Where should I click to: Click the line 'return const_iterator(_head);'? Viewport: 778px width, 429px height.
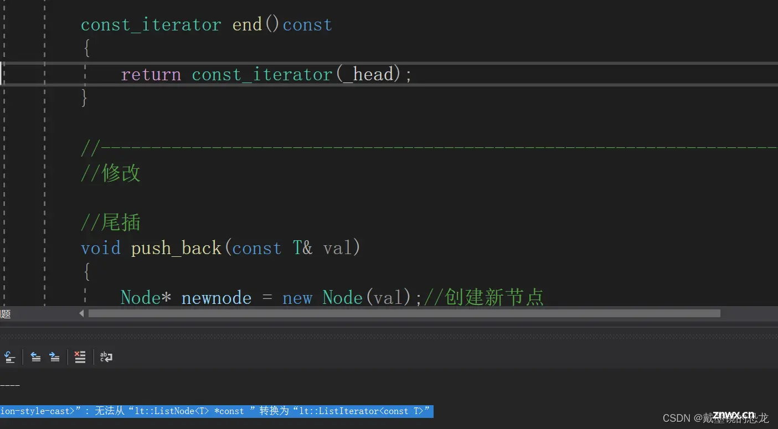[x=266, y=74]
